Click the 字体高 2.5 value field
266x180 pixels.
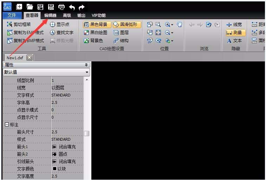click(67, 102)
